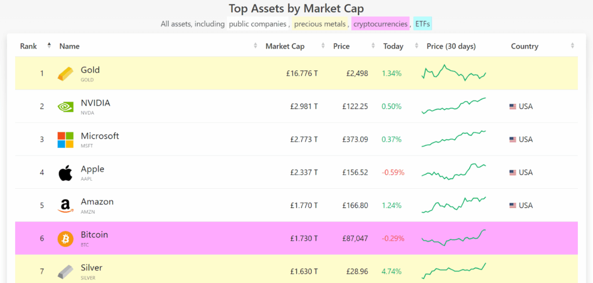This screenshot has width=593, height=283.
Task: Click Apple market cap £2.337 T
Action: (x=304, y=173)
